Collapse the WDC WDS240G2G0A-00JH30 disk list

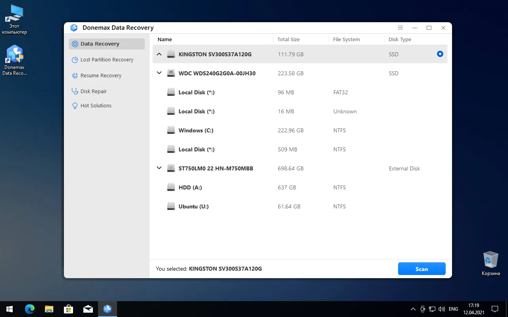click(159, 73)
